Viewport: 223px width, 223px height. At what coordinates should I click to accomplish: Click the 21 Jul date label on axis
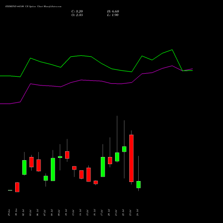point(116,213)
